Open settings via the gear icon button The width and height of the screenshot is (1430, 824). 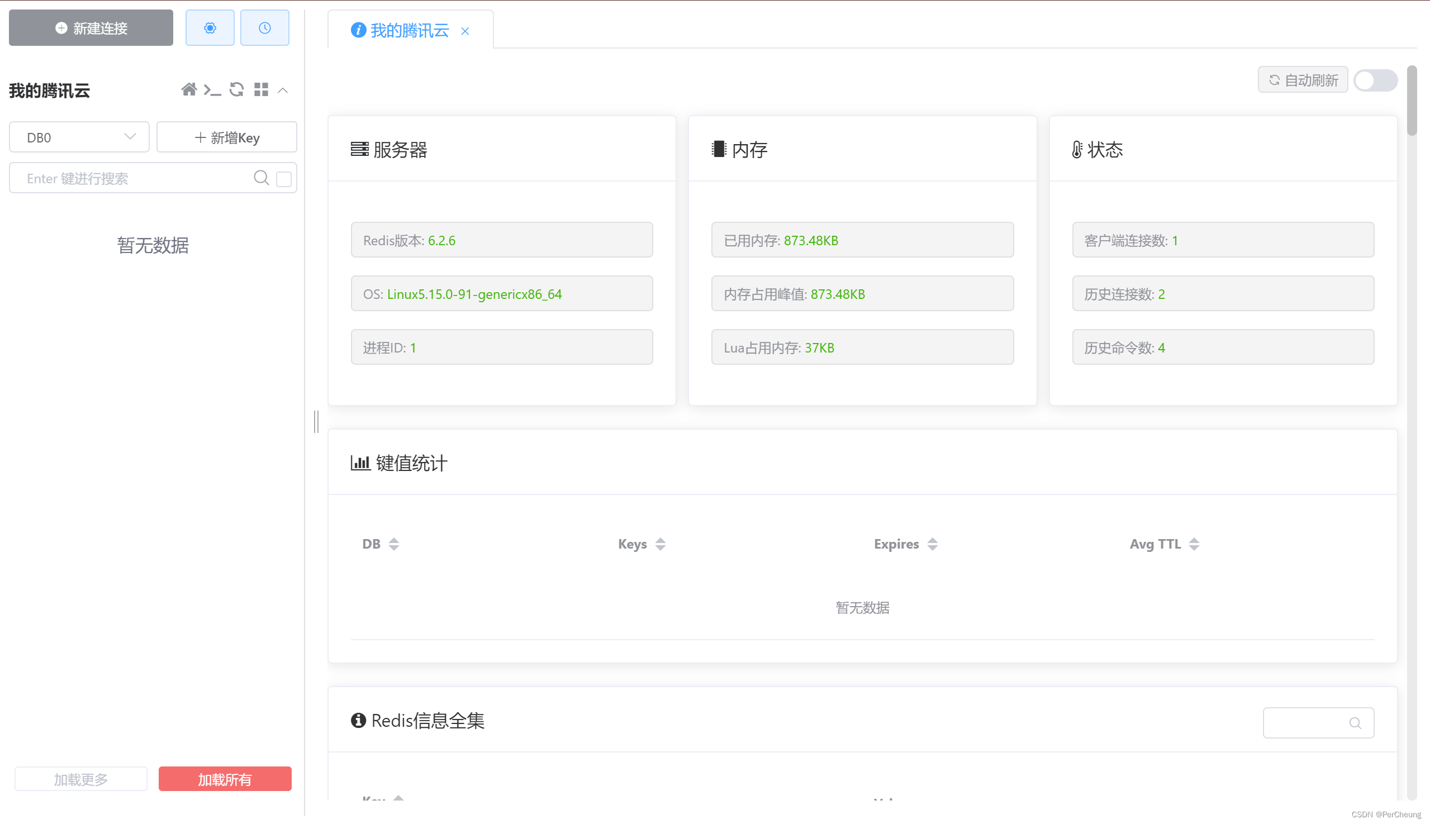tap(210, 28)
